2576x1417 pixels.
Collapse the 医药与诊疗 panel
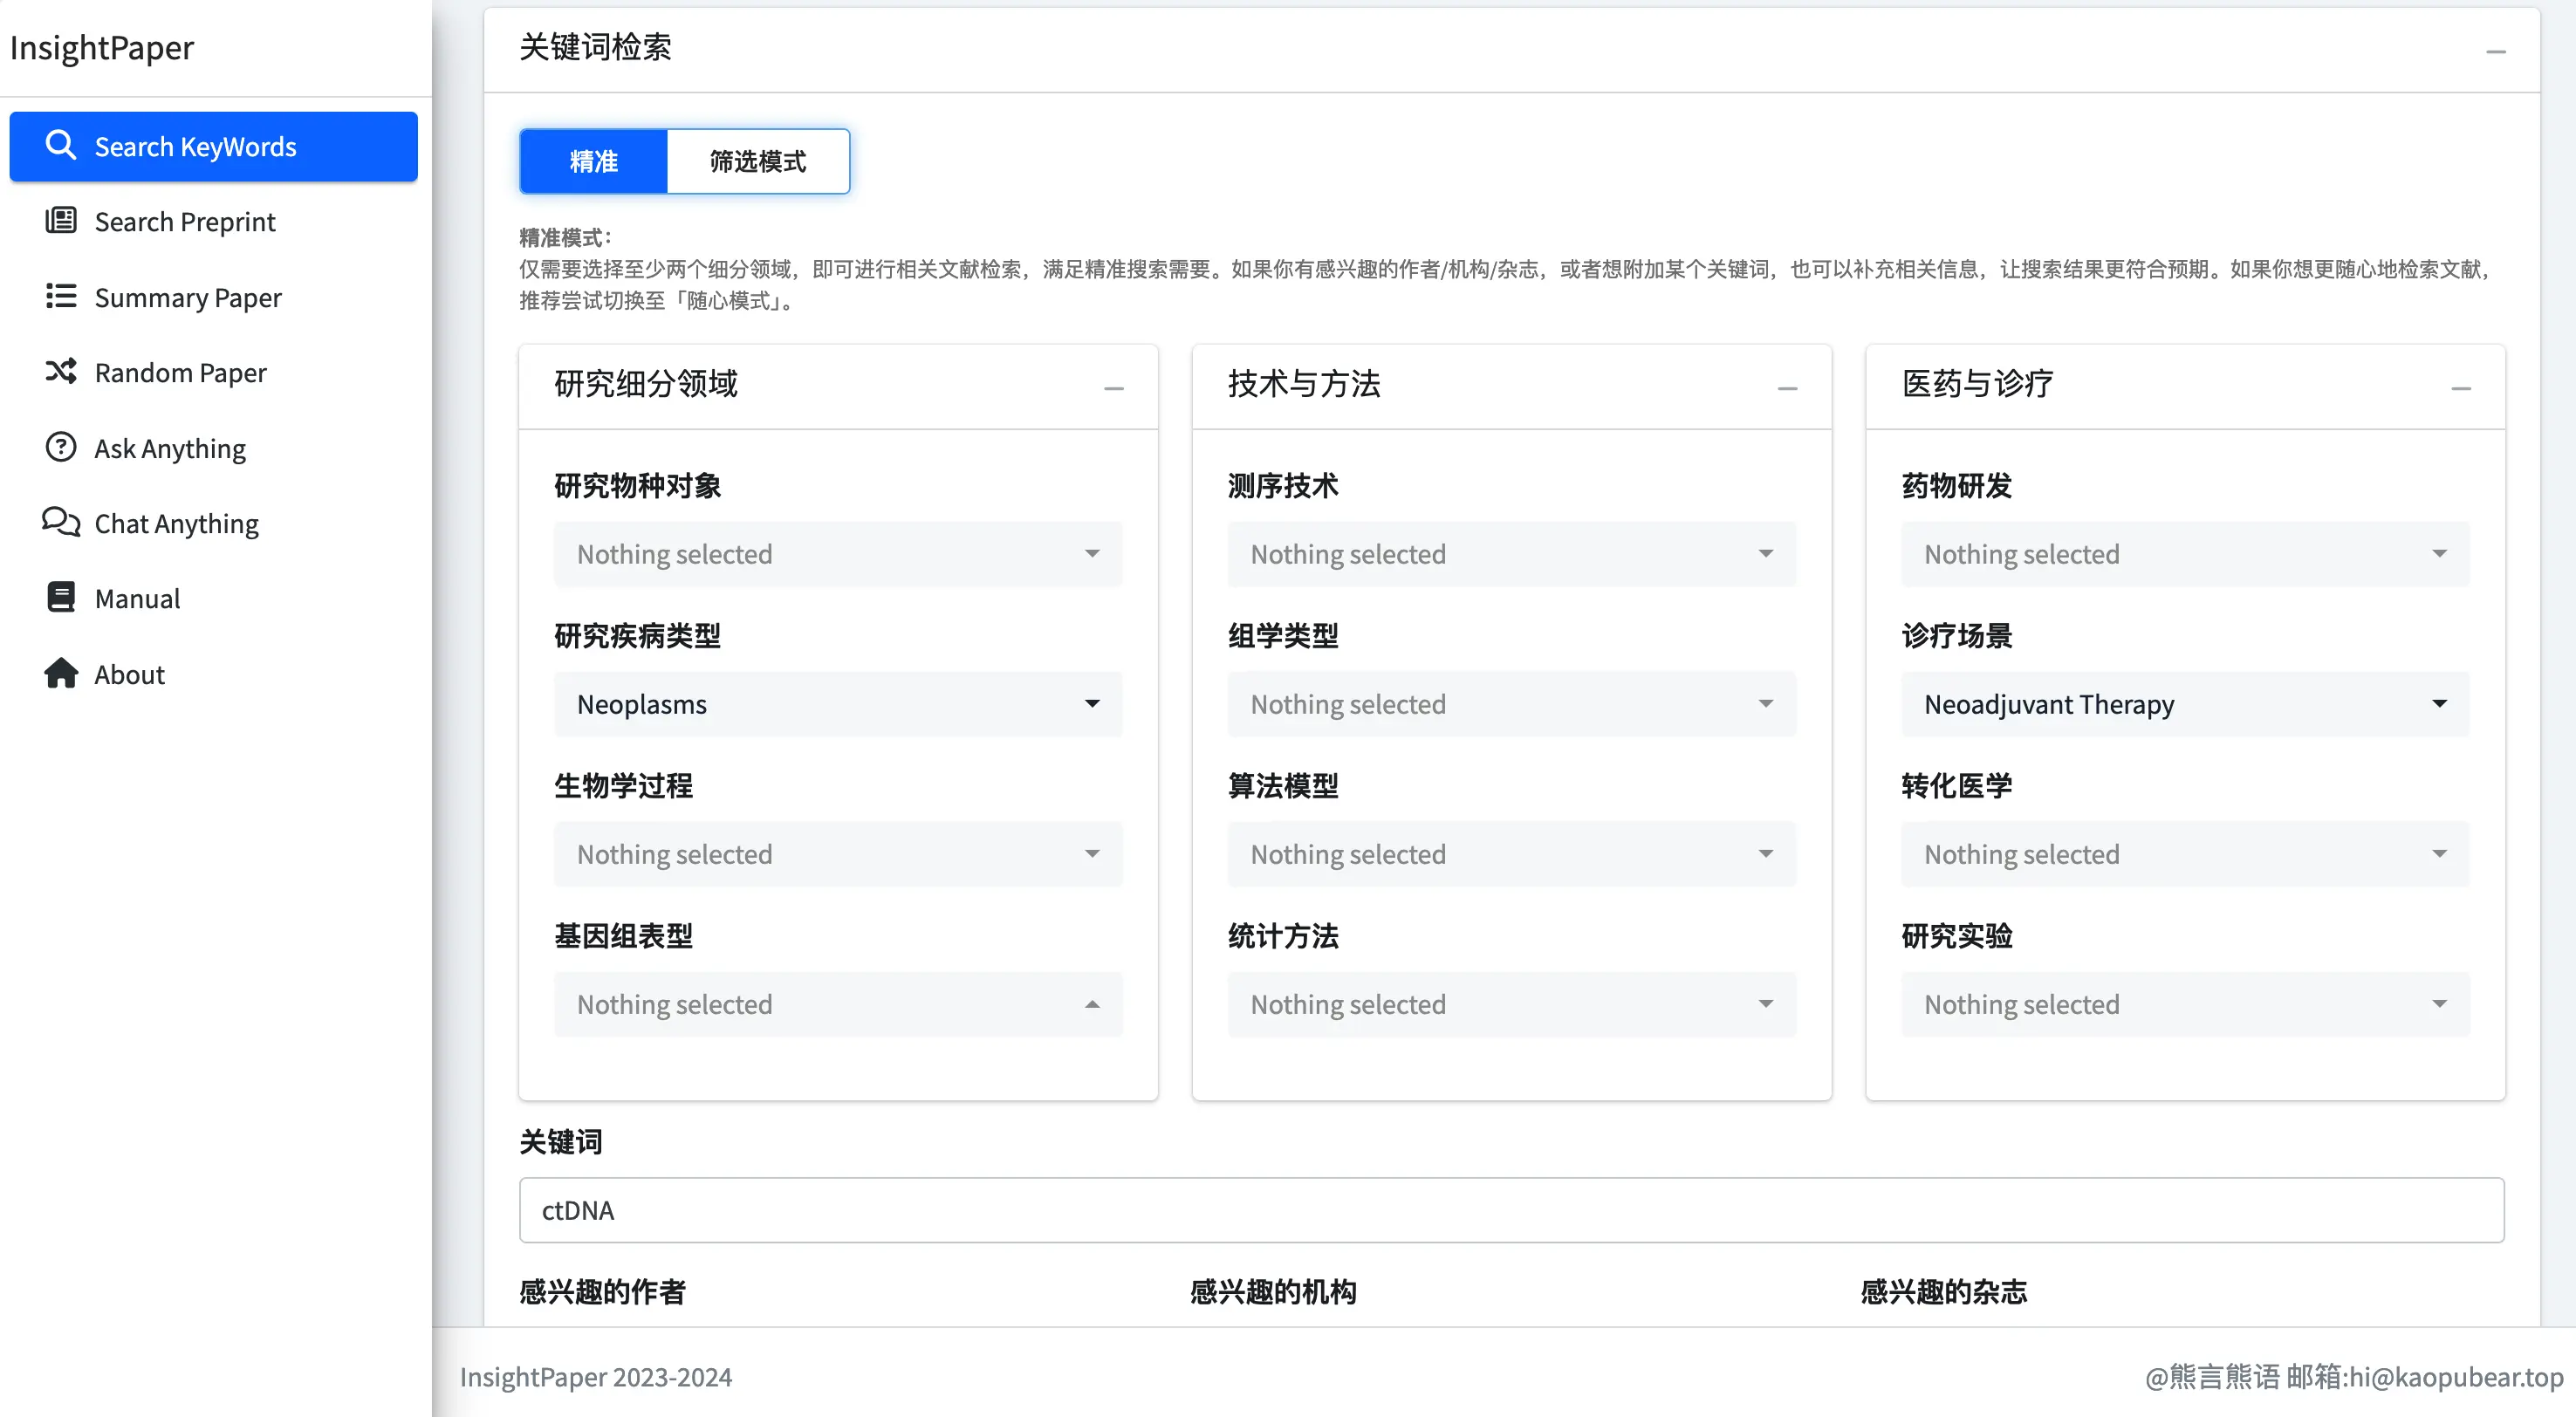(x=2461, y=388)
